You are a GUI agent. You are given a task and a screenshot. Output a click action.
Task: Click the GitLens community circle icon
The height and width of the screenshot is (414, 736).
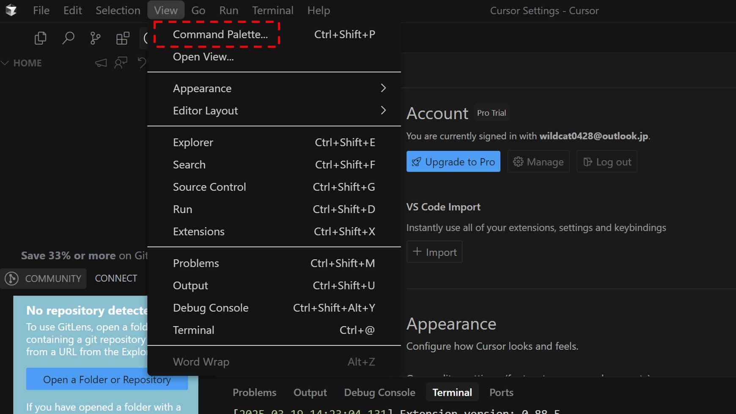point(11,278)
